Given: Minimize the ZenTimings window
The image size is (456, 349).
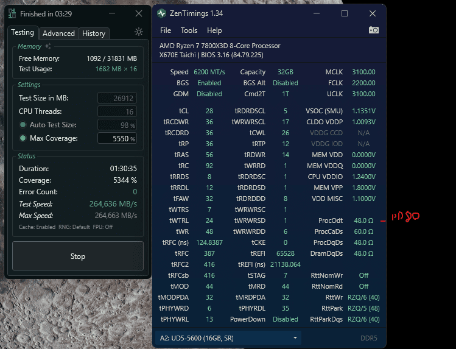Looking at the screenshot, I should [317, 13].
